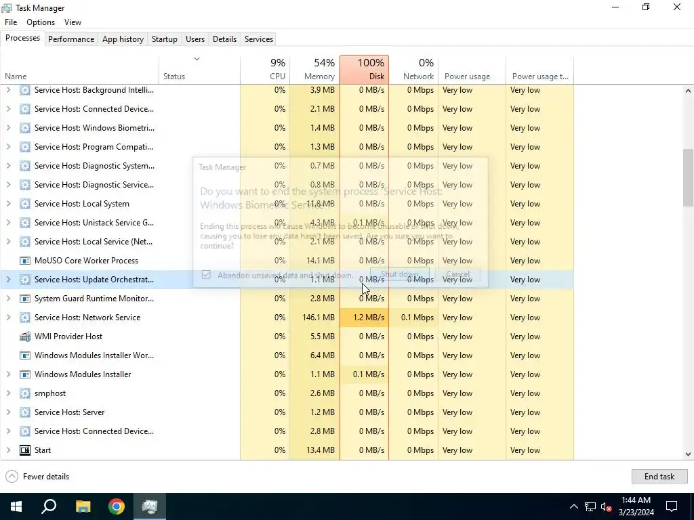Open File Explorer from the taskbar
Screen dimensions: 694x520
click(83, 506)
